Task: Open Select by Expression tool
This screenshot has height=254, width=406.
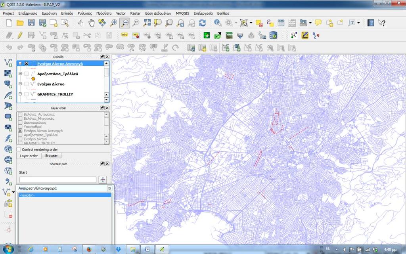Action: (x=270, y=23)
